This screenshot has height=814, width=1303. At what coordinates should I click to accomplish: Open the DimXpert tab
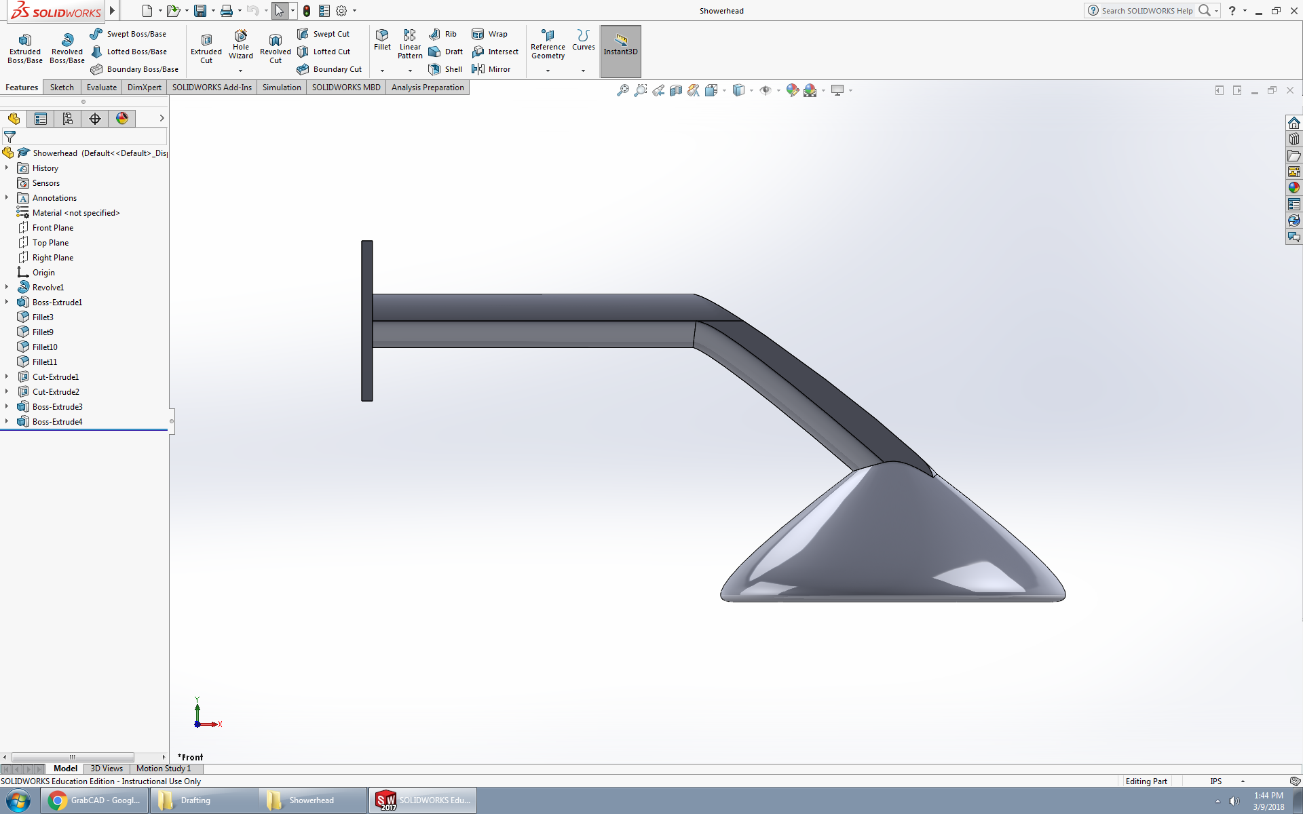tap(145, 88)
